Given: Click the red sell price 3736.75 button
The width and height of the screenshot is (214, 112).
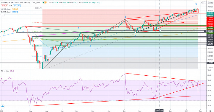Looking at the screenshot, I should pos(5,6).
